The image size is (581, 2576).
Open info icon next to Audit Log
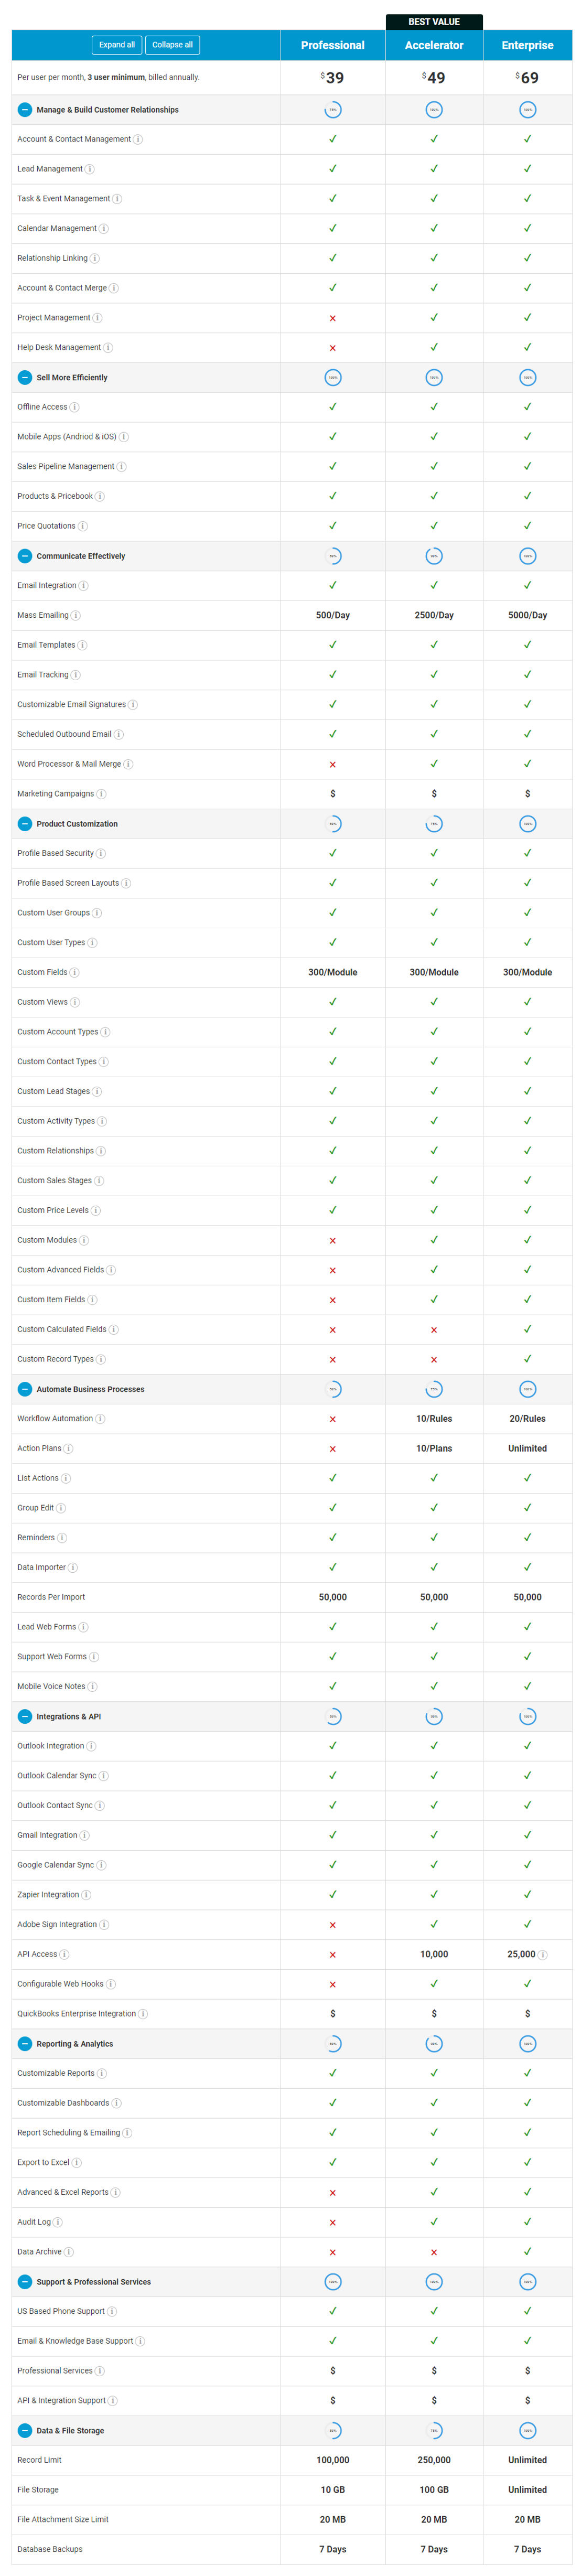pos(58,2222)
